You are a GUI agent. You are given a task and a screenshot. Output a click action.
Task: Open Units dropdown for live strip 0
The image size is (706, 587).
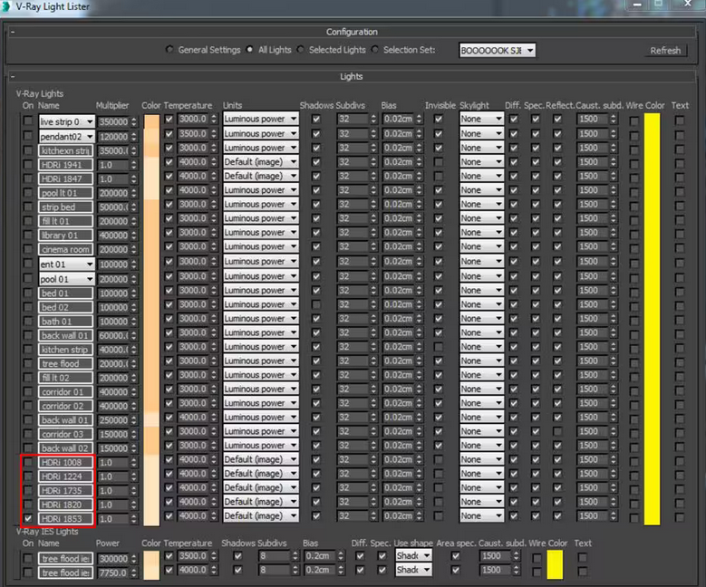tap(261, 119)
